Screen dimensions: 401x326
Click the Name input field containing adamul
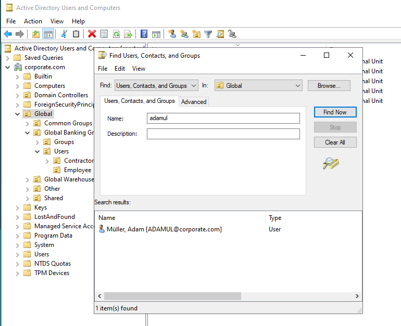tap(223, 118)
